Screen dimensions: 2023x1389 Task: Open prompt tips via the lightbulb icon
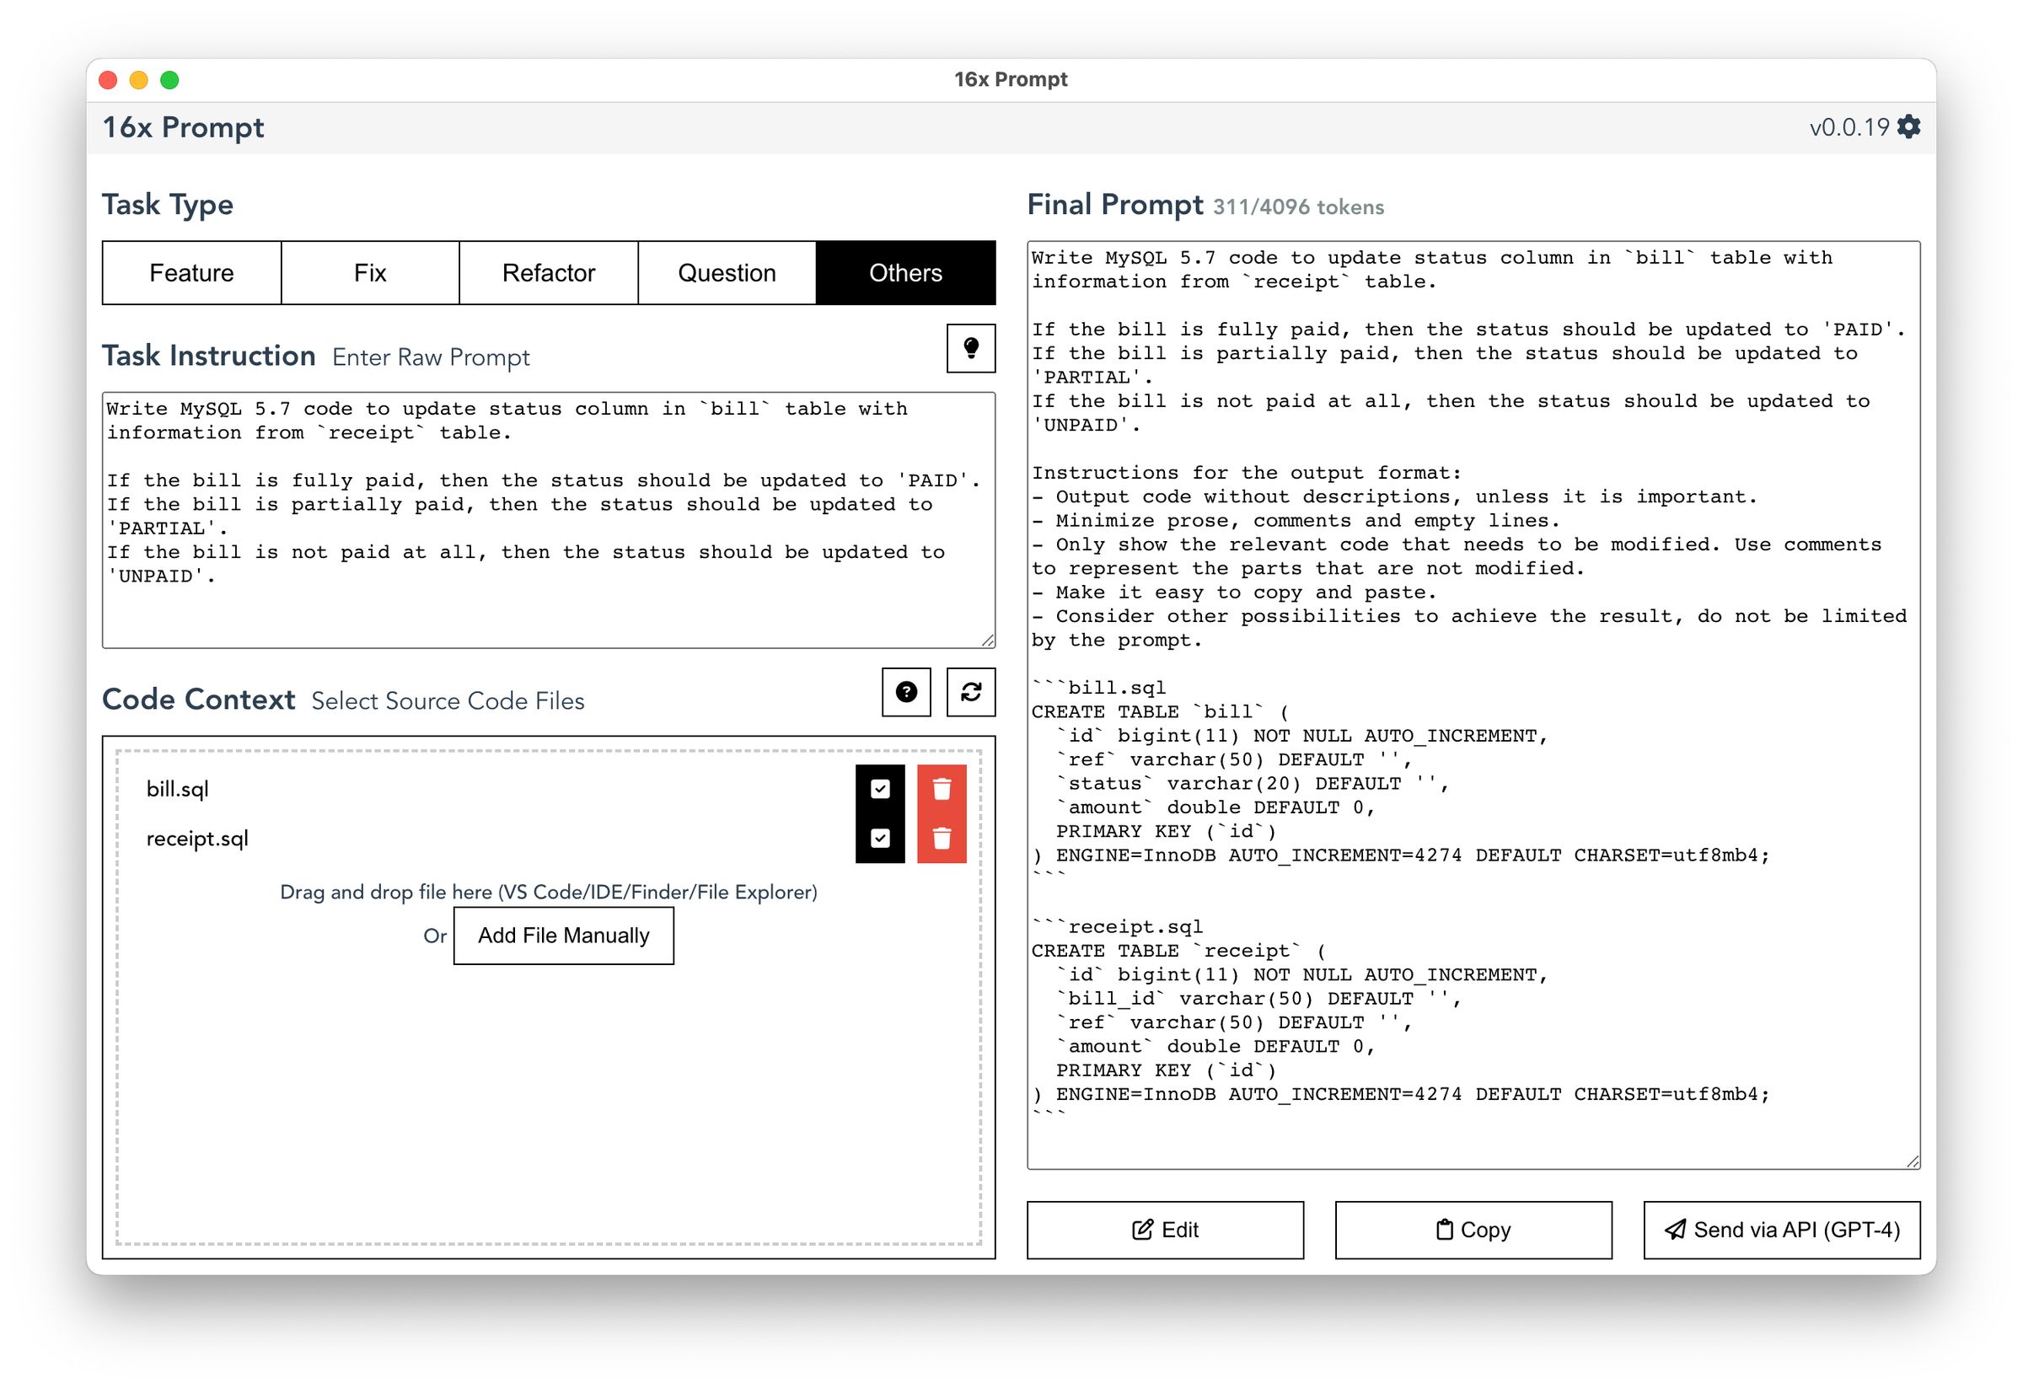coord(969,348)
